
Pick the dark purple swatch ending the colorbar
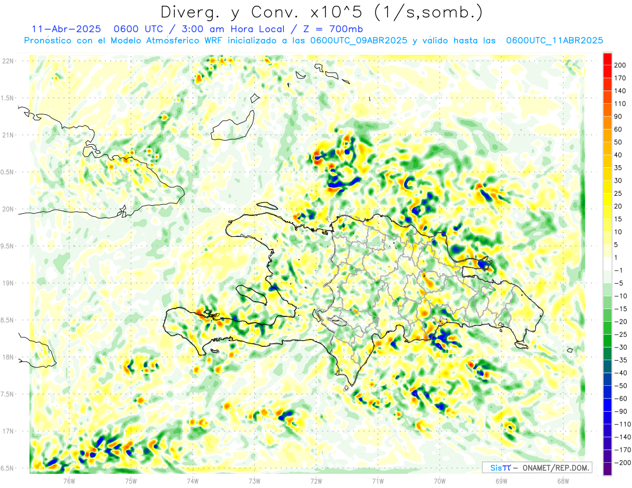coord(607,469)
